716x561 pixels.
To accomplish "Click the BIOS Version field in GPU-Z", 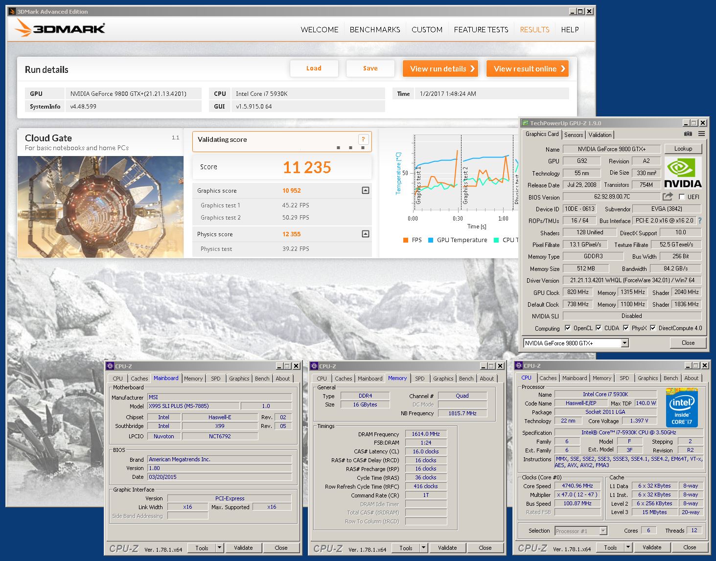I will click(612, 197).
